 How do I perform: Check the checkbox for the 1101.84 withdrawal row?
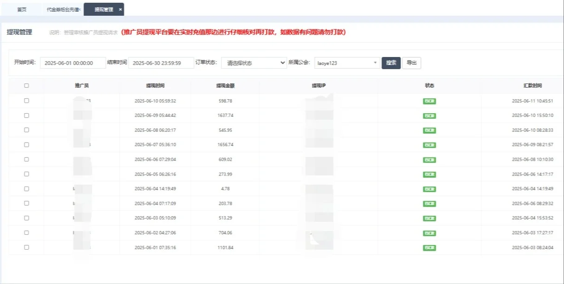(x=26, y=247)
